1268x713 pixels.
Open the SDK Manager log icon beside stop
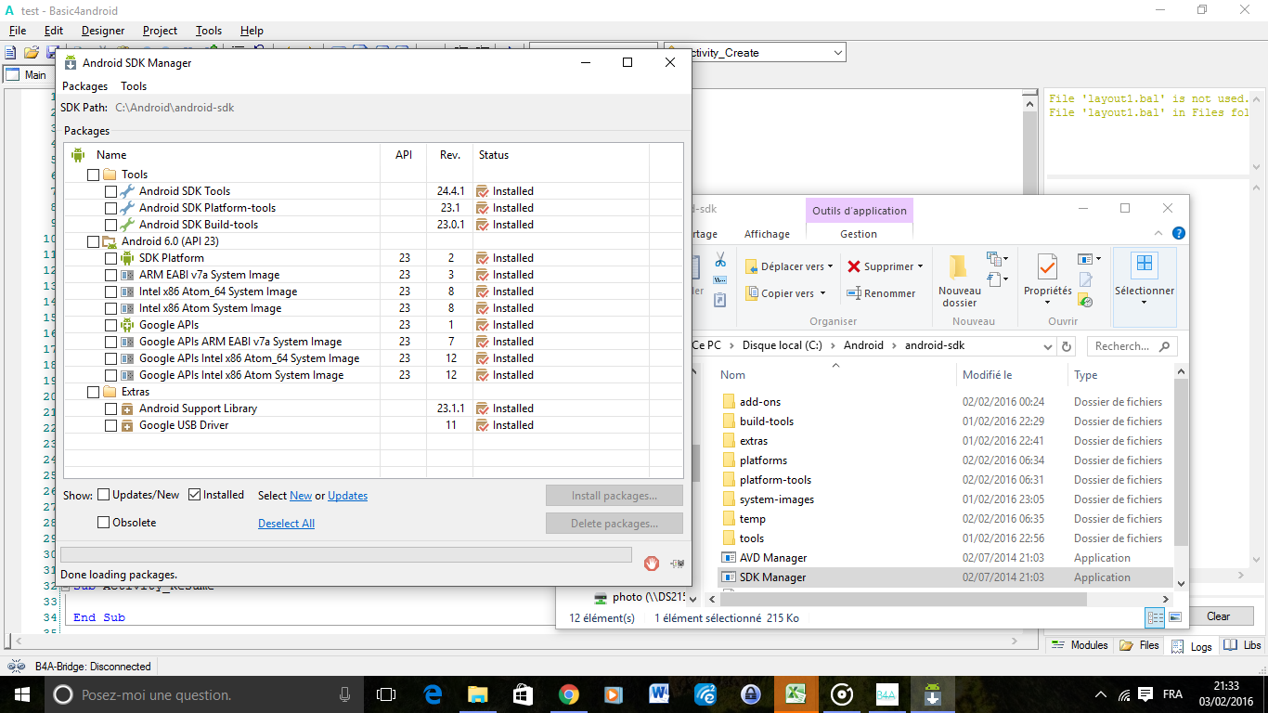coord(677,563)
